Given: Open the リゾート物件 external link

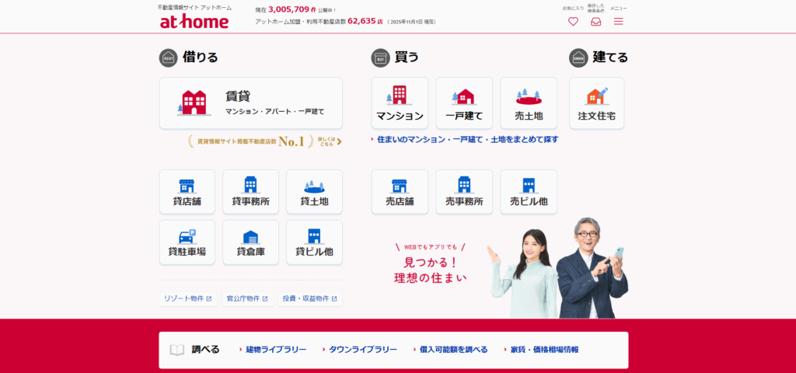Looking at the screenshot, I should point(187,298).
